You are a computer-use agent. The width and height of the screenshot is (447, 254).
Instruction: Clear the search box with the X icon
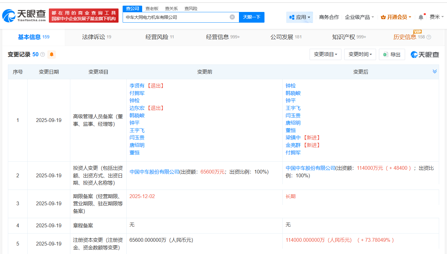coord(233,17)
